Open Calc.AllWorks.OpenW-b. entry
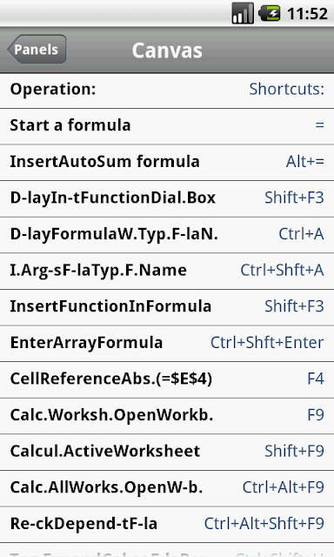334x557 pixels. coord(167,488)
